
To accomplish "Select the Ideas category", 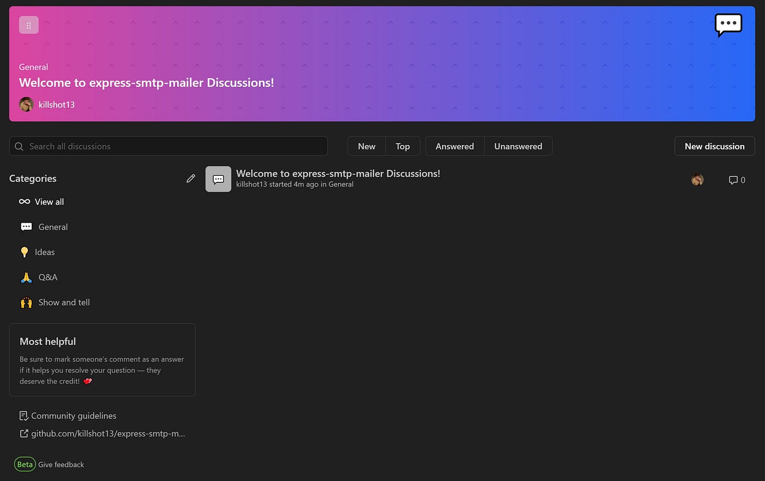I will pyautogui.click(x=45, y=252).
